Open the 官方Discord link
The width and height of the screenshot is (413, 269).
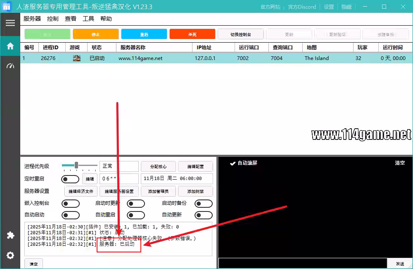pyautogui.click(x=302, y=7)
